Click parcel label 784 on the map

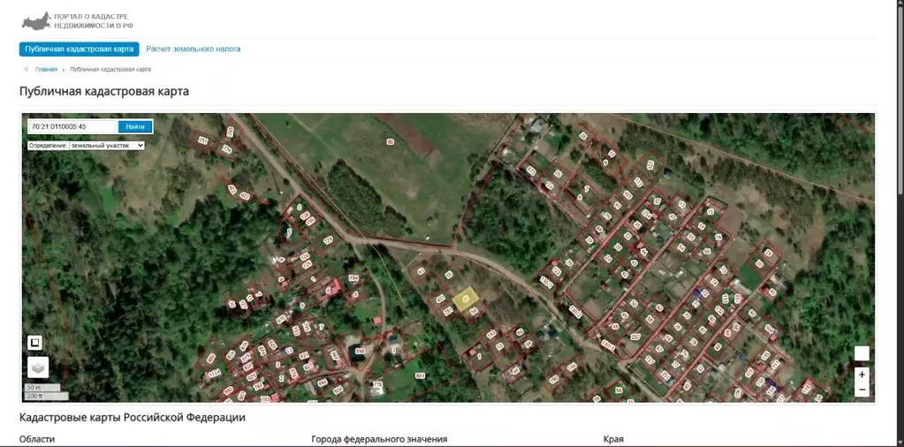(x=353, y=279)
